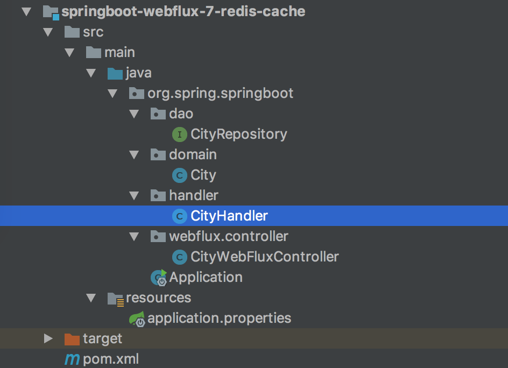508x368 pixels.
Task: Click the CityHandler class icon
Action: pyautogui.click(x=179, y=216)
